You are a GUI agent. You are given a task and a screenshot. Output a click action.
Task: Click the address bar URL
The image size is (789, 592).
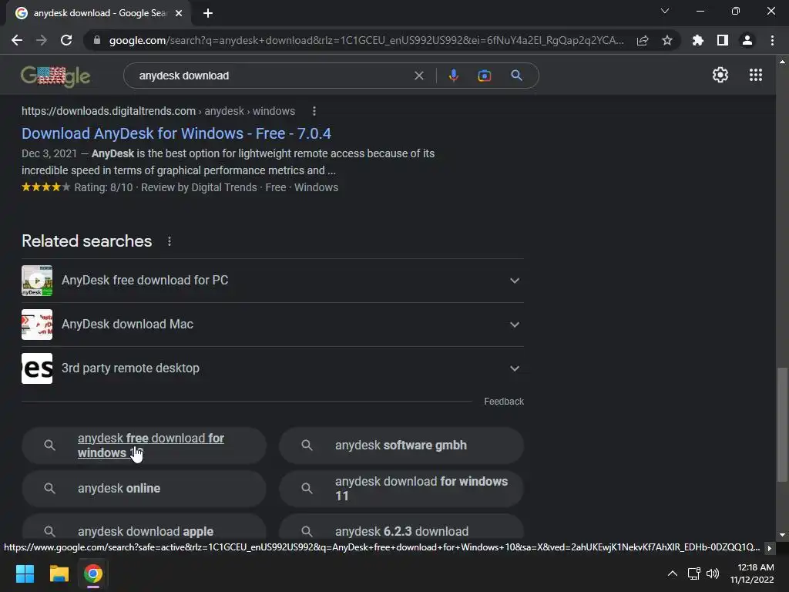tap(366, 40)
